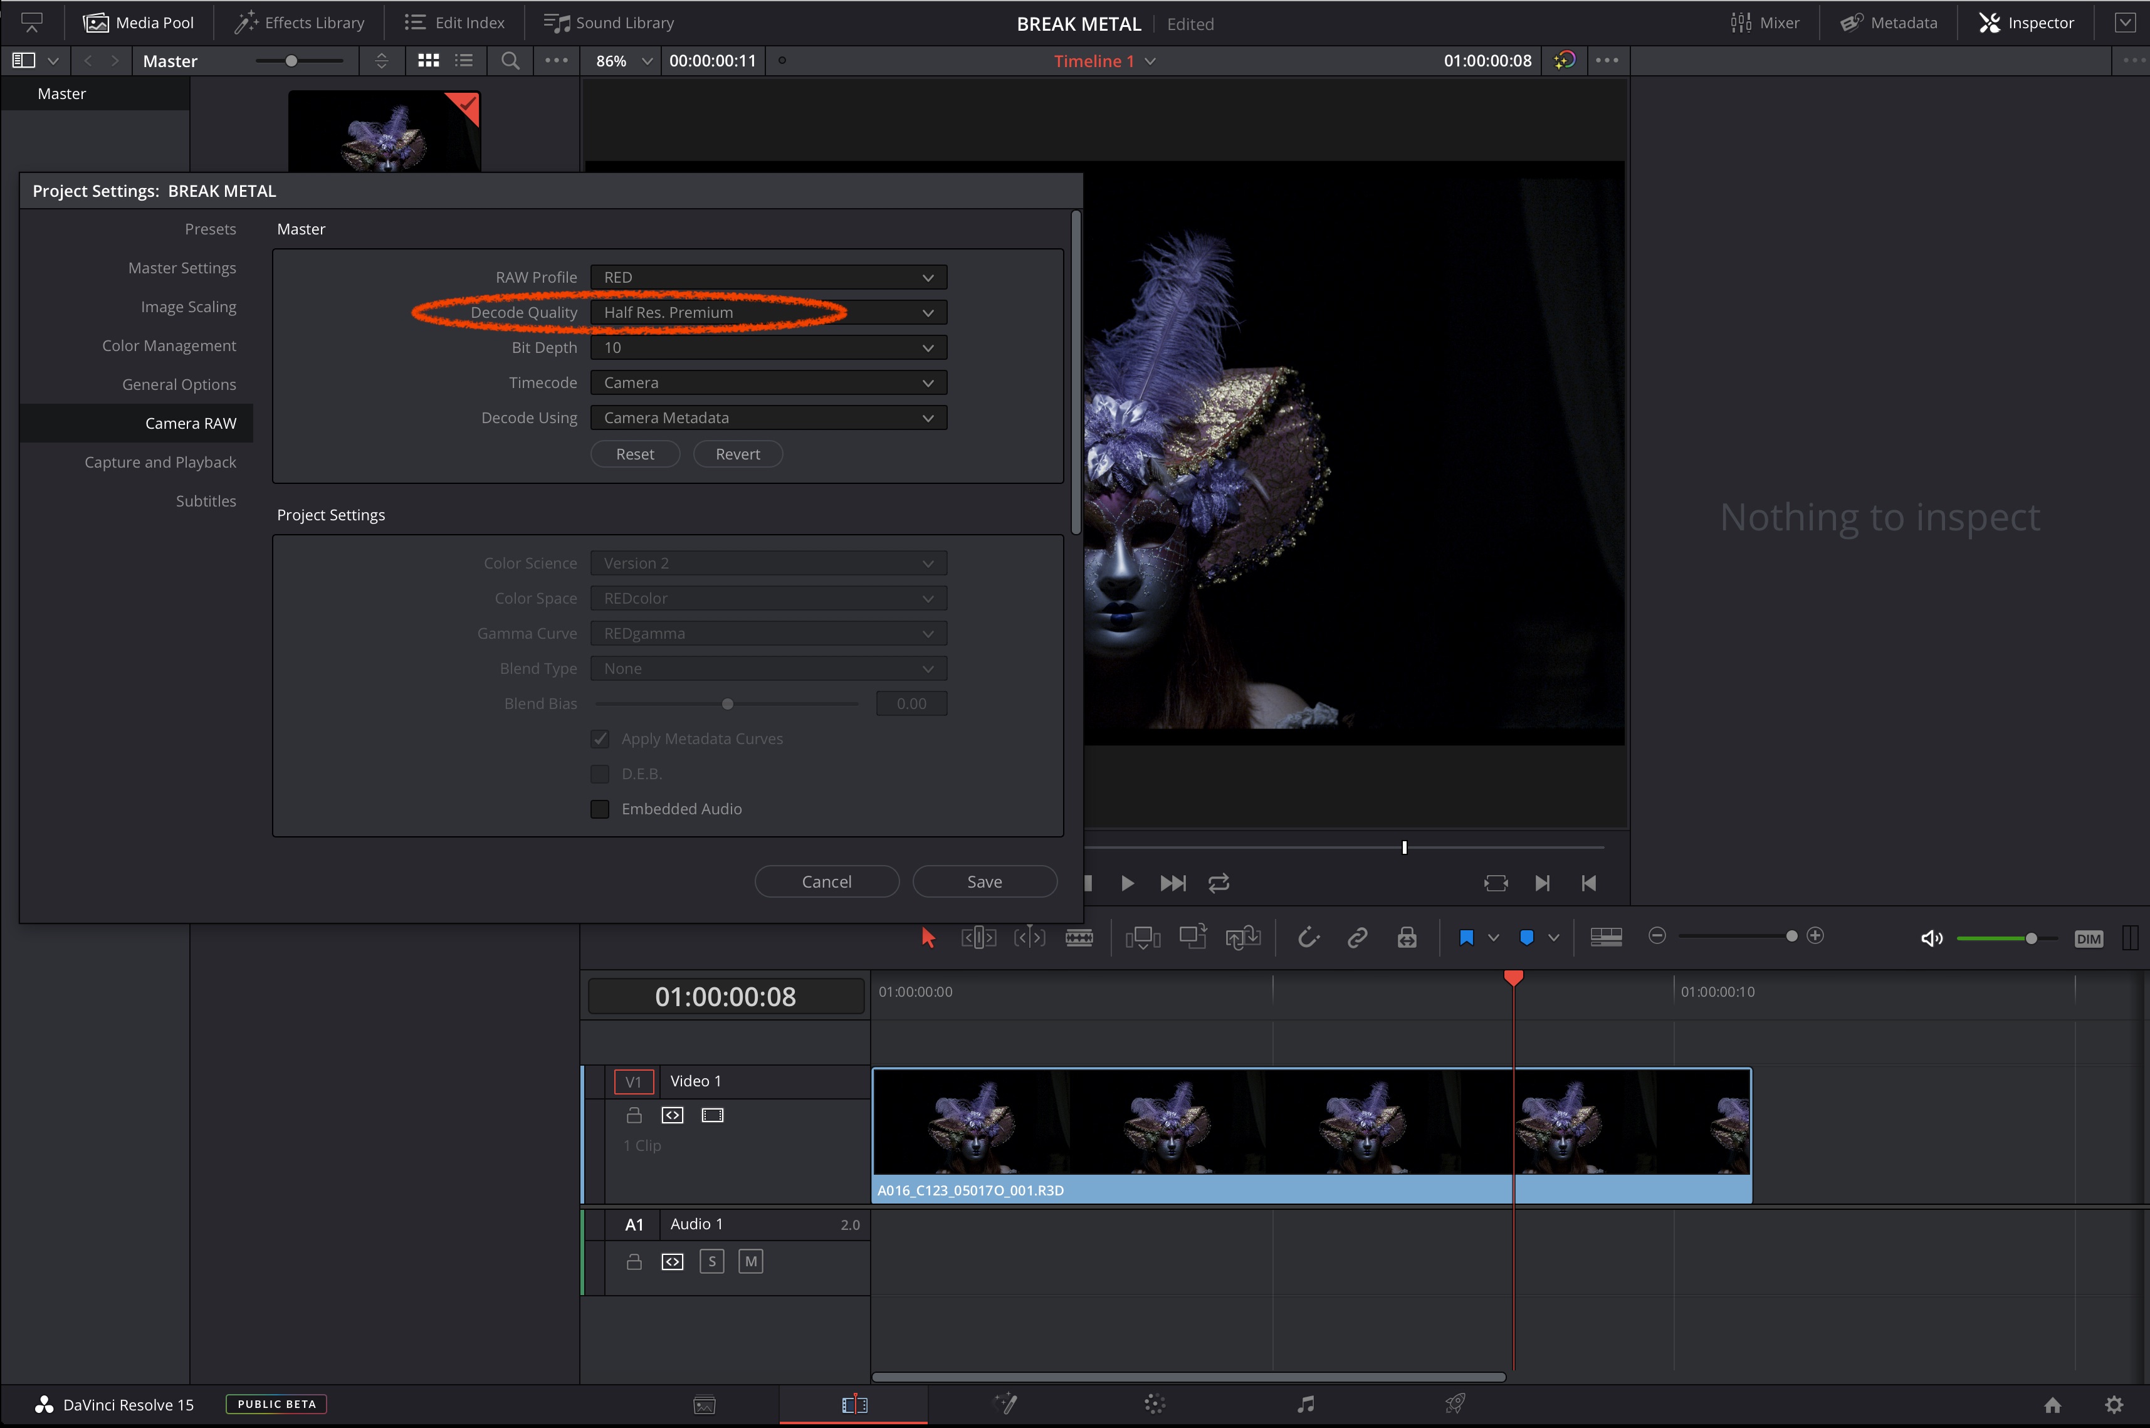Open Capture and Playback section
The image size is (2150, 1428).
160,462
